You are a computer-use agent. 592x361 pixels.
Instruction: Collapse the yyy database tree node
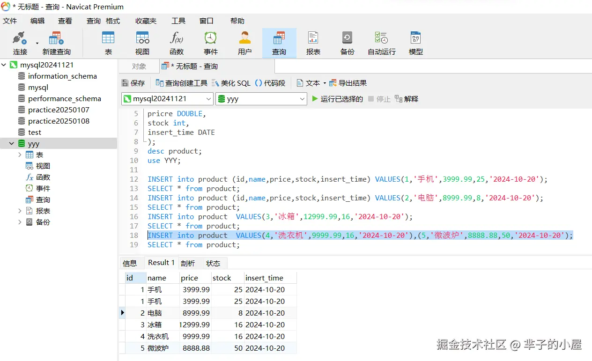pyautogui.click(x=12, y=143)
